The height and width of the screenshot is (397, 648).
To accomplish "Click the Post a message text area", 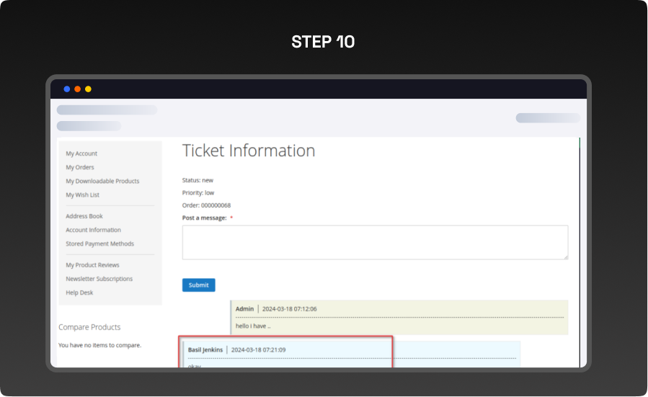I will (374, 242).
